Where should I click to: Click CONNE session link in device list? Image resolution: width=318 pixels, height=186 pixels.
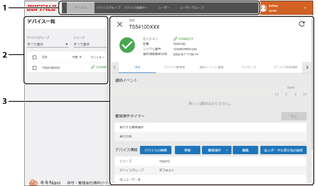pyautogui.click(x=99, y=67)
